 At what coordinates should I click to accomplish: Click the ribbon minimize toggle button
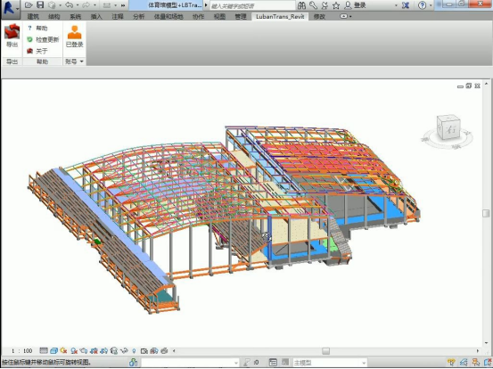(x=344, y=16)
